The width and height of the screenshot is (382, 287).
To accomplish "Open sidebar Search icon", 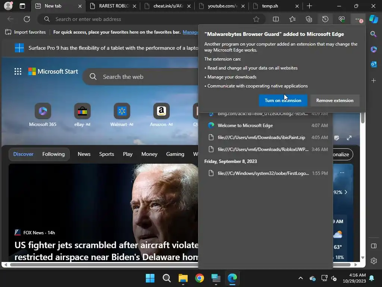I will pyautogui.click(x=373, y=34).
